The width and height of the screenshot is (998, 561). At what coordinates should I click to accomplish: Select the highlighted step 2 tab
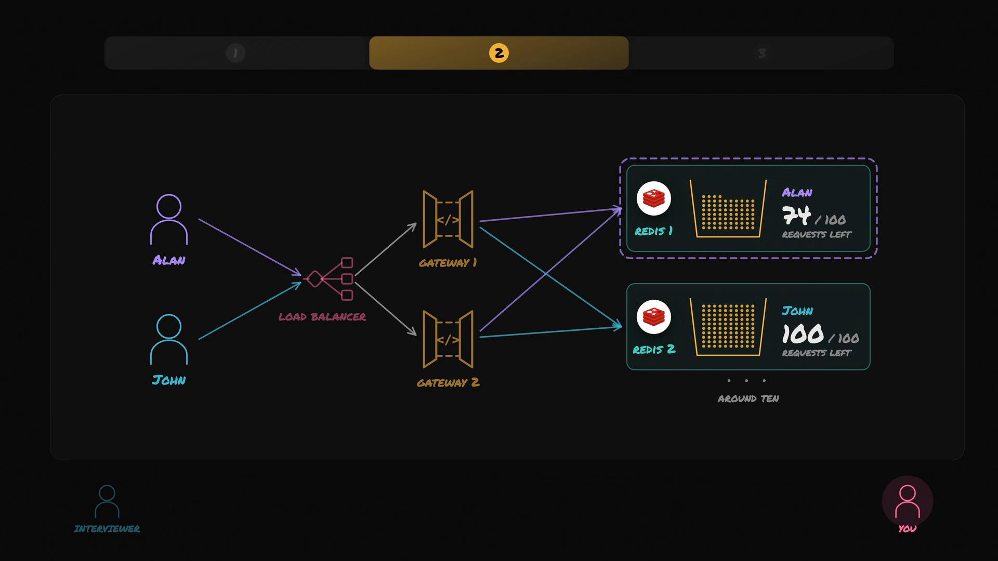coord(498,53)
